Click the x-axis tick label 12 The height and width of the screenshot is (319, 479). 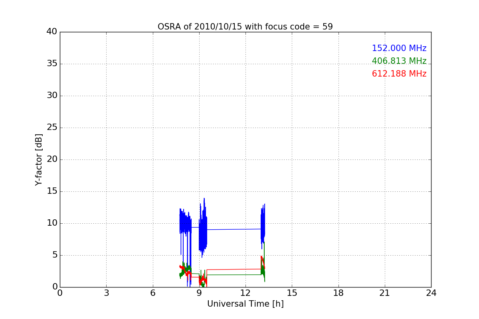(245, 293)
